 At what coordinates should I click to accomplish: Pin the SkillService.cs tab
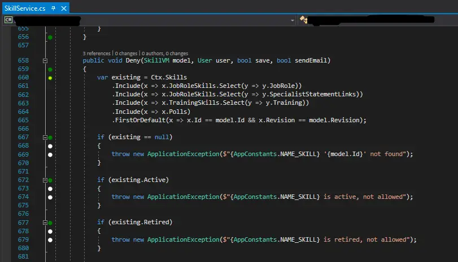tap(53, 8)
